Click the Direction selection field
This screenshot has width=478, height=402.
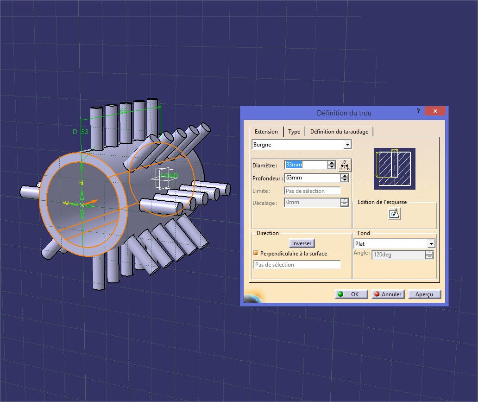click(297, 265)
